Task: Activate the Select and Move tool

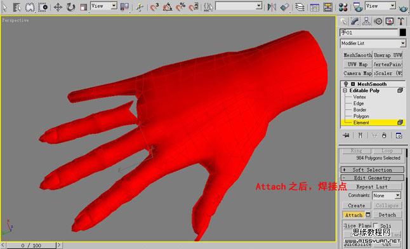Action: (58, 7)
